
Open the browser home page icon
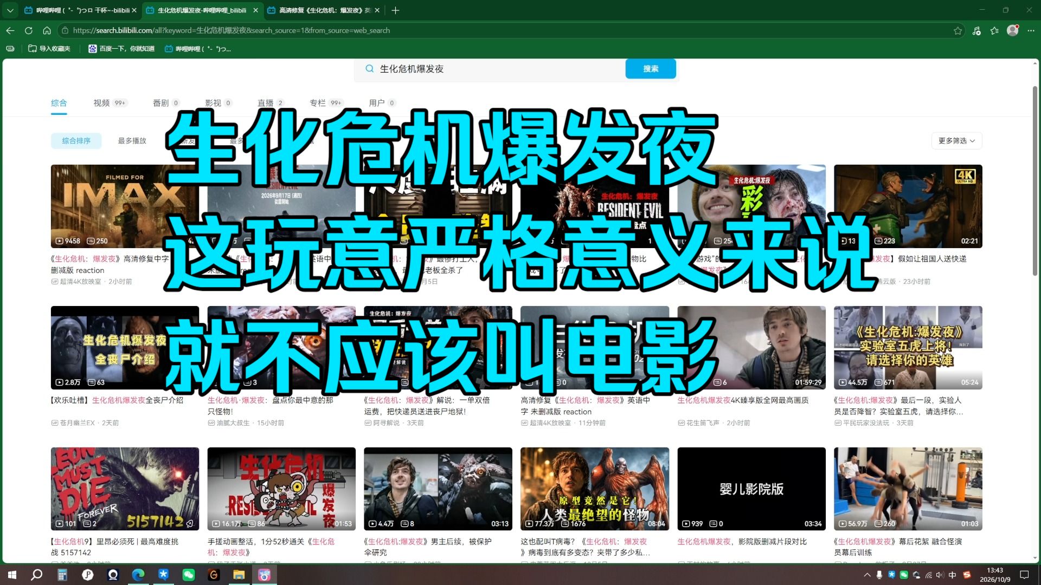pyautogui.click(x=47, y=30)
